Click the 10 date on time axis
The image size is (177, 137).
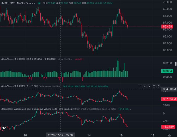click(25, 135)
